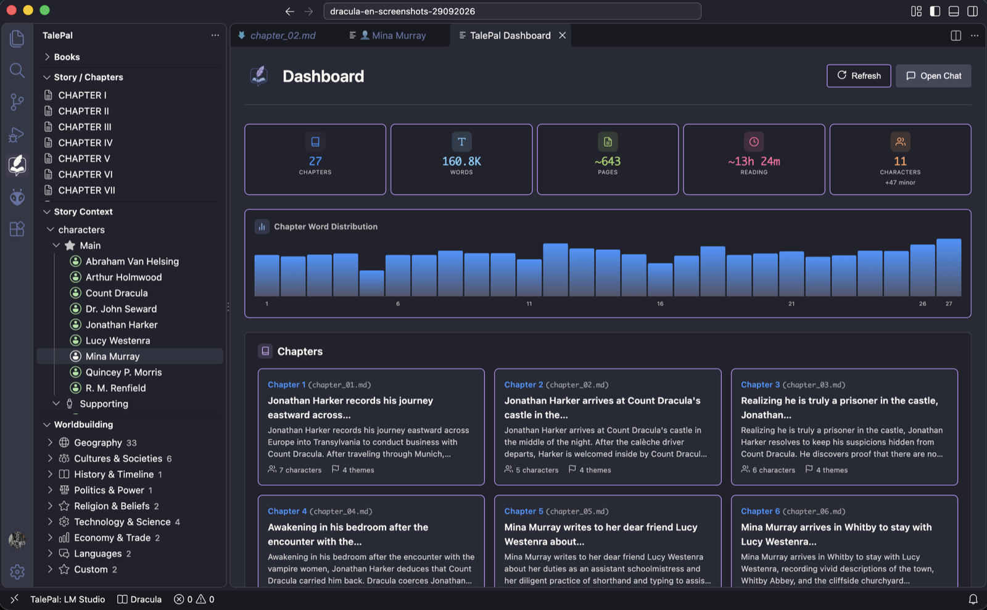Screen dimensions: 987x610
Task: Expand the Books section
Action: tap(47, 57)
